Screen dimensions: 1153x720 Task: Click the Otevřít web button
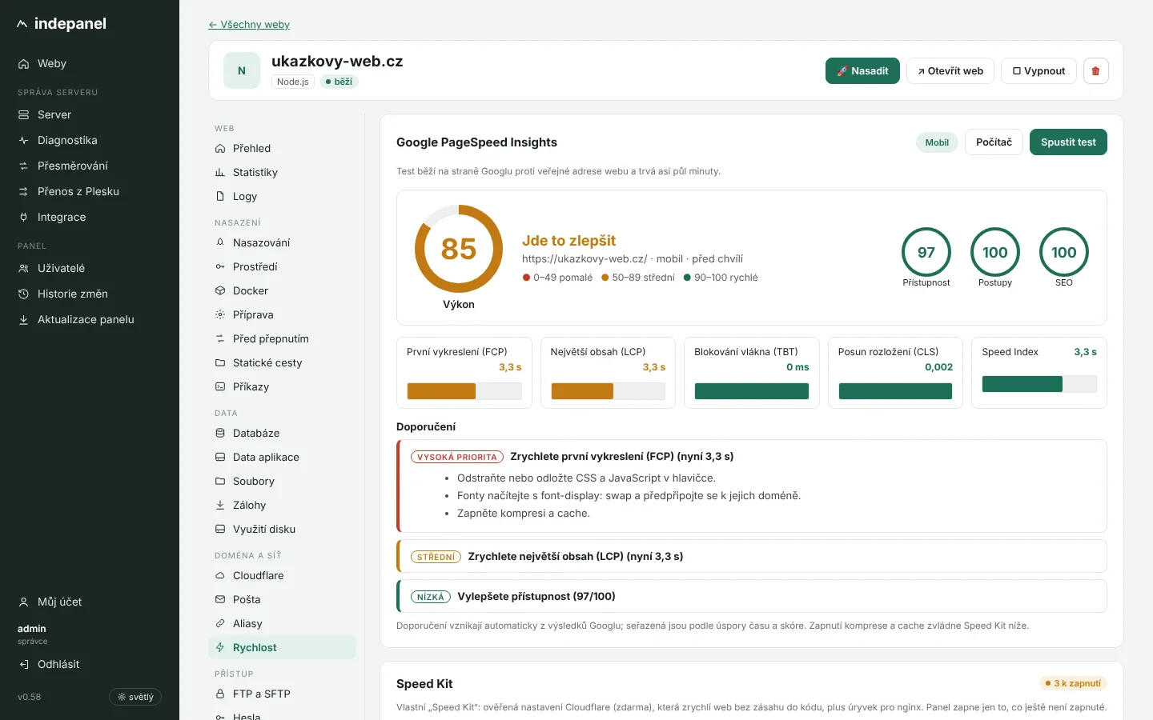tap(950, 71)
